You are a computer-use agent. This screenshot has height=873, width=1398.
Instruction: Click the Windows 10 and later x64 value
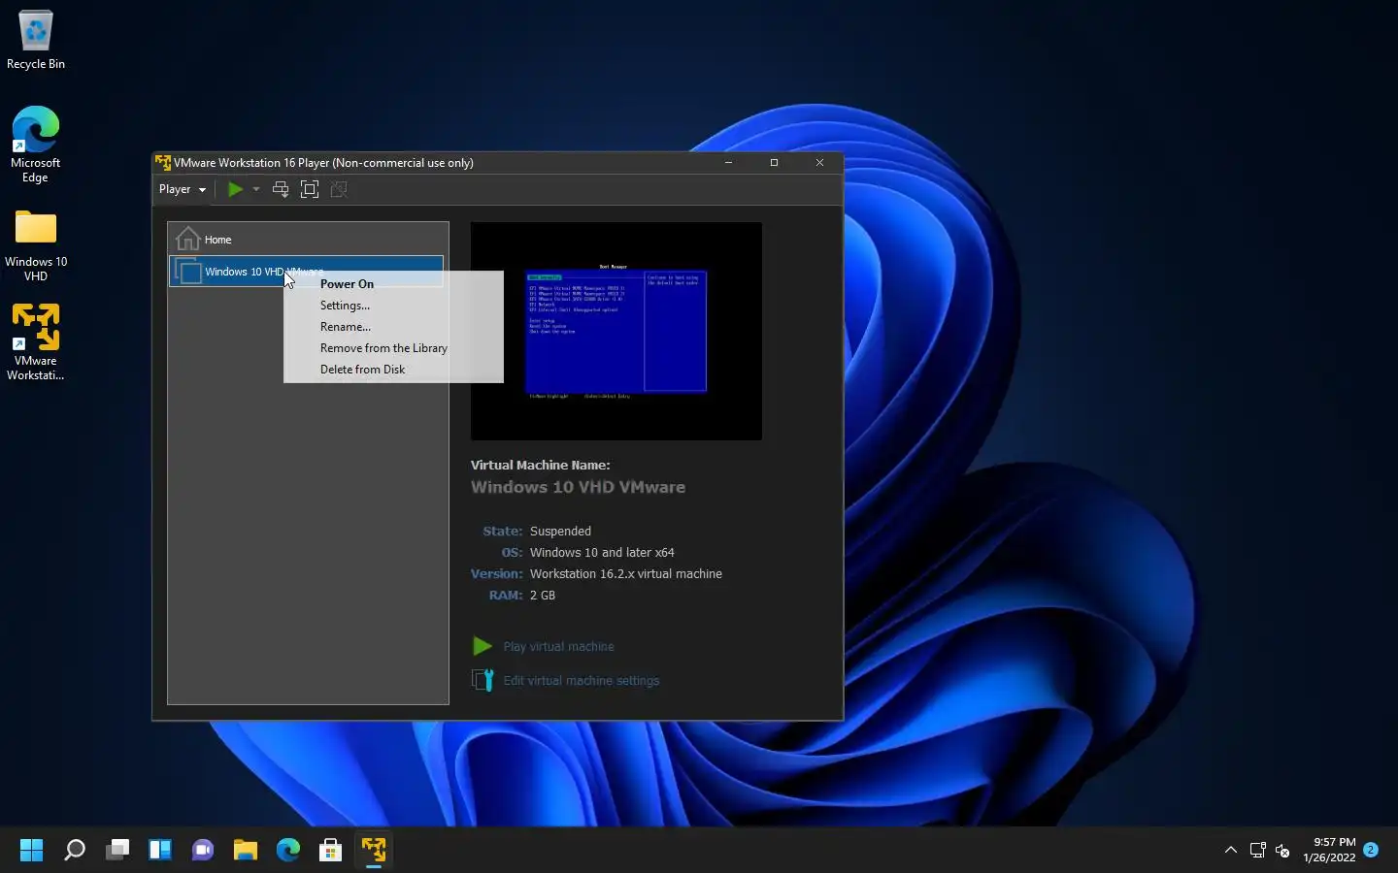pos(602,553)
